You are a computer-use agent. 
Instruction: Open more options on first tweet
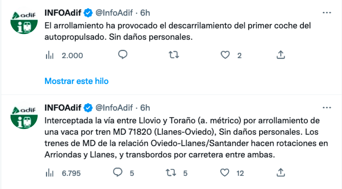327,13
